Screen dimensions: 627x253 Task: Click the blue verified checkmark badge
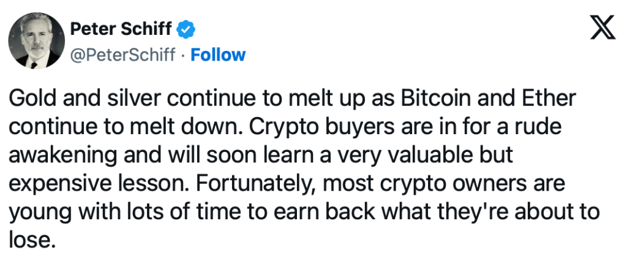(x=186, y=28)
